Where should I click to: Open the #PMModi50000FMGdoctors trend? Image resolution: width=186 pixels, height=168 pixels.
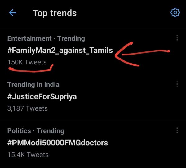pyautogui.click(x=58, y=143)
